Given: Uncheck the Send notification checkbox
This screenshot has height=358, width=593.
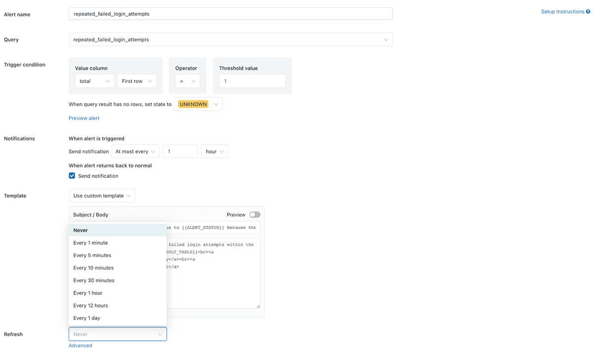Looking at the screenshot, I should (72, 176).
